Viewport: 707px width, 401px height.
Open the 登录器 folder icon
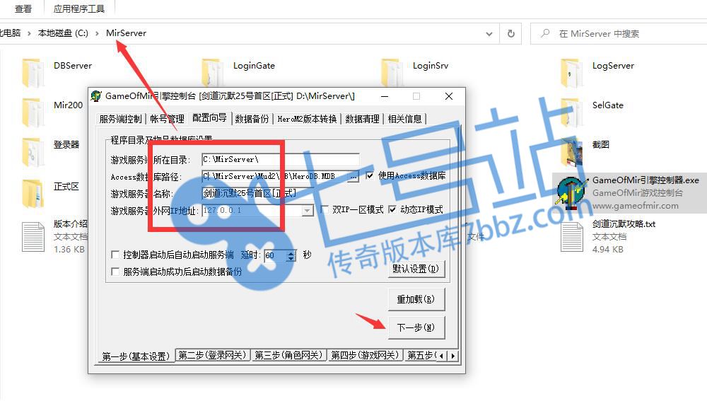(x=33, y=151)
